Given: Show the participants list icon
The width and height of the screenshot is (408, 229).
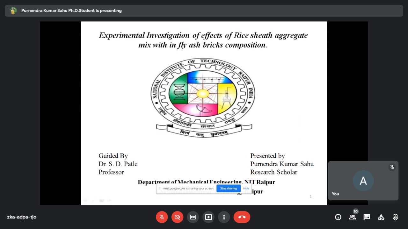Looking at the screenshot, I should (x=353, y=217).
